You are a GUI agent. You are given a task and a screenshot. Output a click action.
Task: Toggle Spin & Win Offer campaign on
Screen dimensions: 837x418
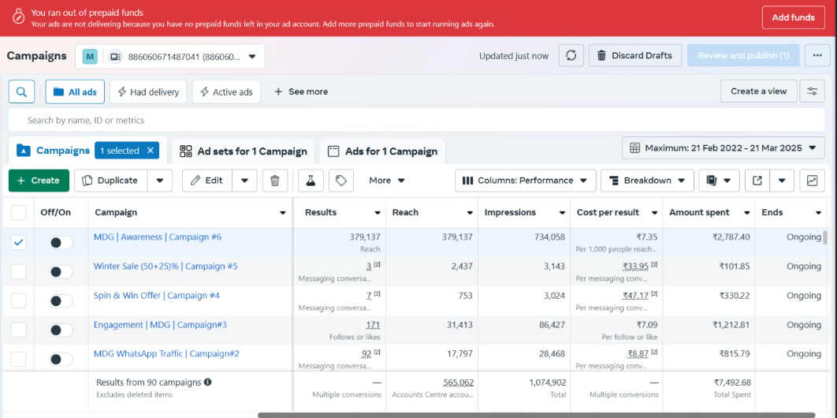tap(61, 301)
